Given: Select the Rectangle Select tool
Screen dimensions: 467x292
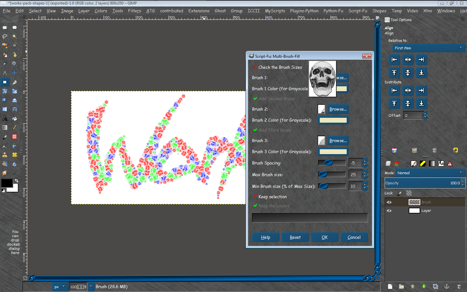Looking at the screenshot, I should coord(5,28).
